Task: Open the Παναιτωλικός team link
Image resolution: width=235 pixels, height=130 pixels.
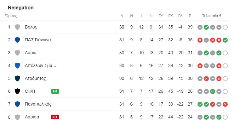Action: point(38,104)
